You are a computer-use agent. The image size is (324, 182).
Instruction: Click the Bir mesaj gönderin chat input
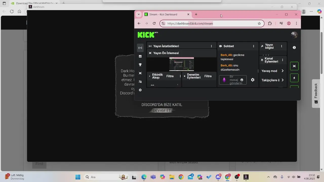point(233,80)
